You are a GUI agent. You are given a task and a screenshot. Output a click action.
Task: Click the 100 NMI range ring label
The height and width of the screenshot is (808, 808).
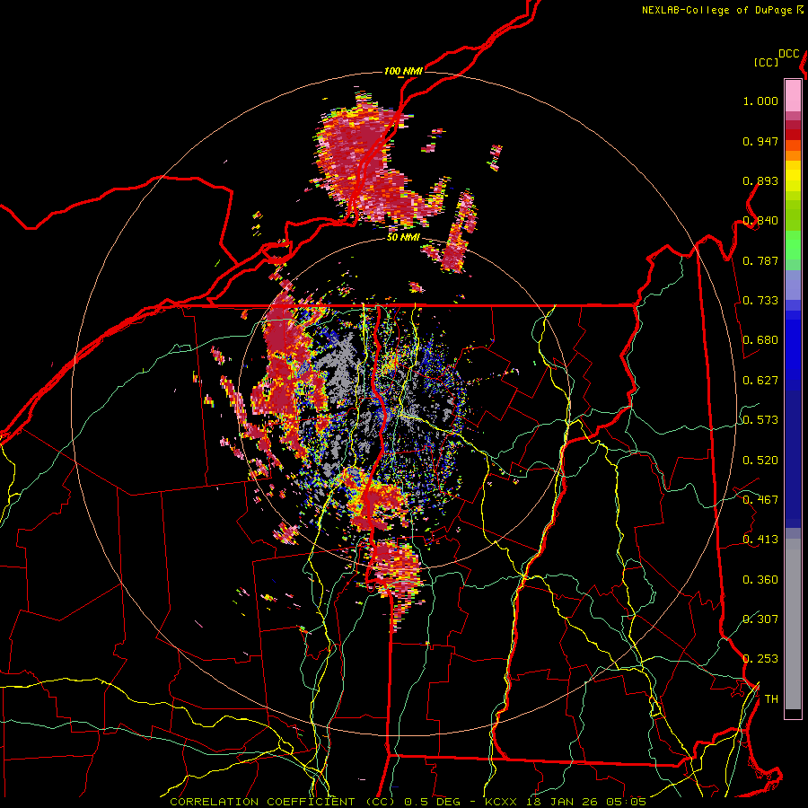pos(403,71)
